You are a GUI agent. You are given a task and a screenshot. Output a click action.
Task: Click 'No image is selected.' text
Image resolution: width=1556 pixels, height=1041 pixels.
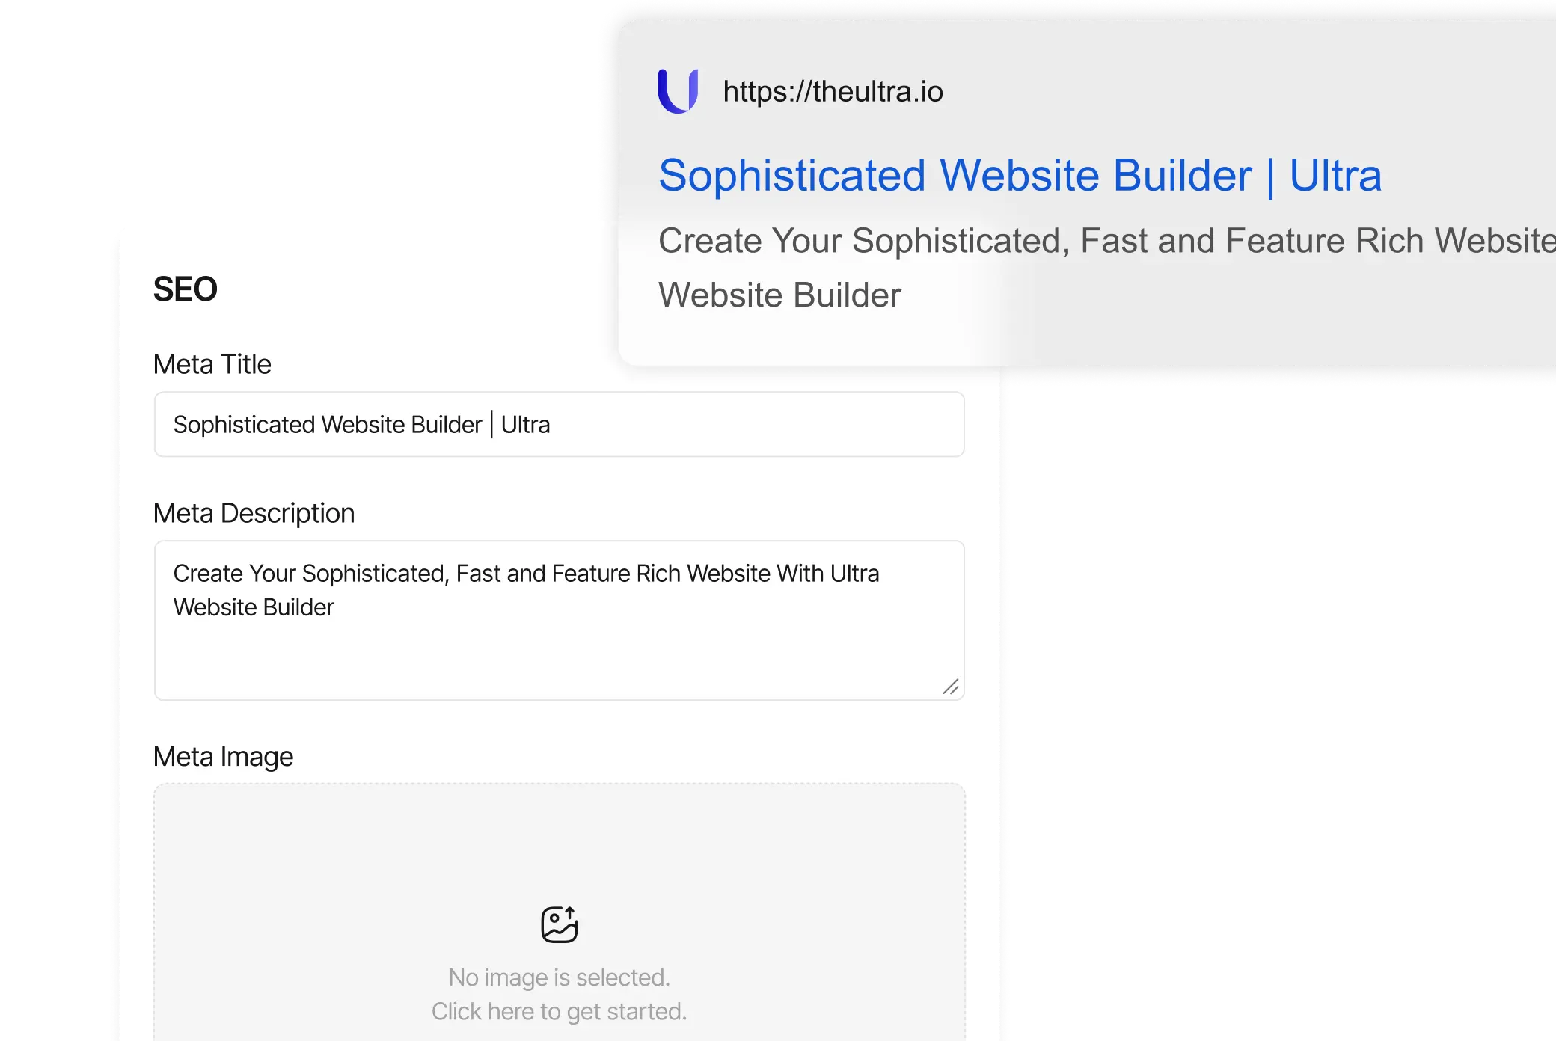[x=559, y=977]
